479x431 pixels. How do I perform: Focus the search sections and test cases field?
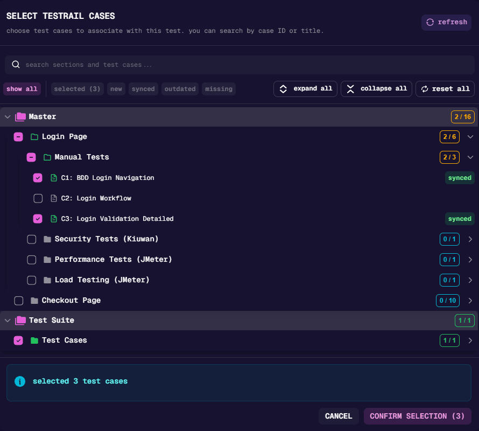240,65
